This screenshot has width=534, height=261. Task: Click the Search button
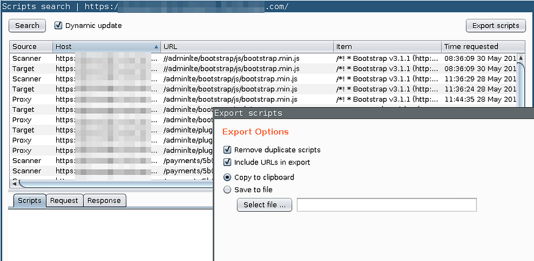pyautogui.click(x=27, y=26)
